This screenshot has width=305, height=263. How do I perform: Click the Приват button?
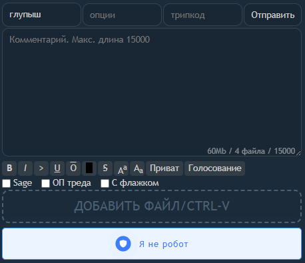164,168
